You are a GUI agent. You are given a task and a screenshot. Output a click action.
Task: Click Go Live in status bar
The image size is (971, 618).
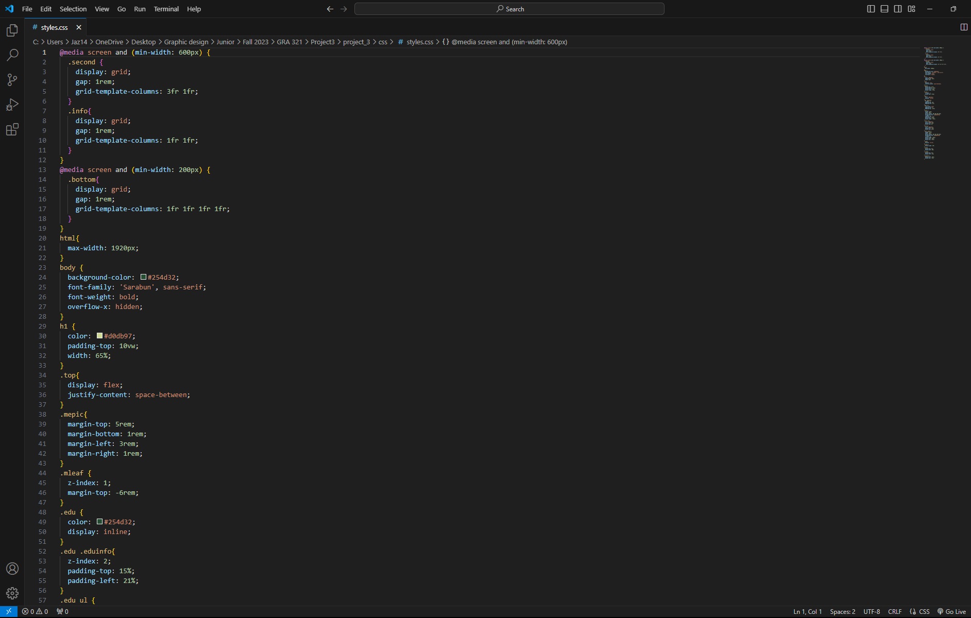(x=951, y=612)
